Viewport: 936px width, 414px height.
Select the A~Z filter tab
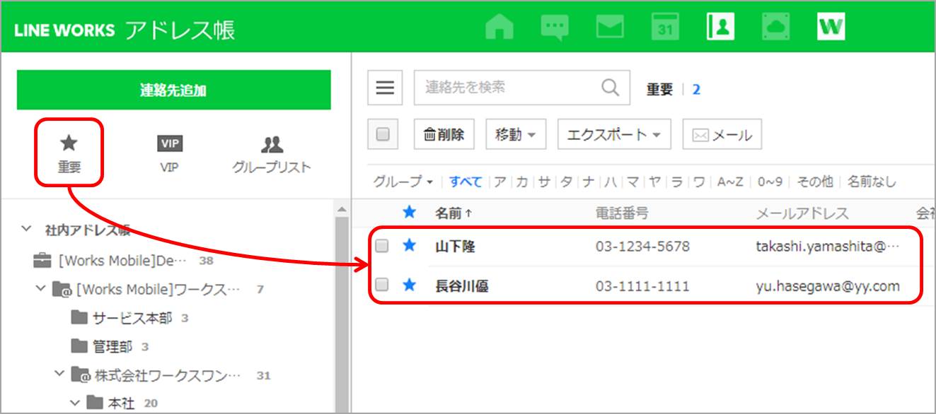coord(729,182)
